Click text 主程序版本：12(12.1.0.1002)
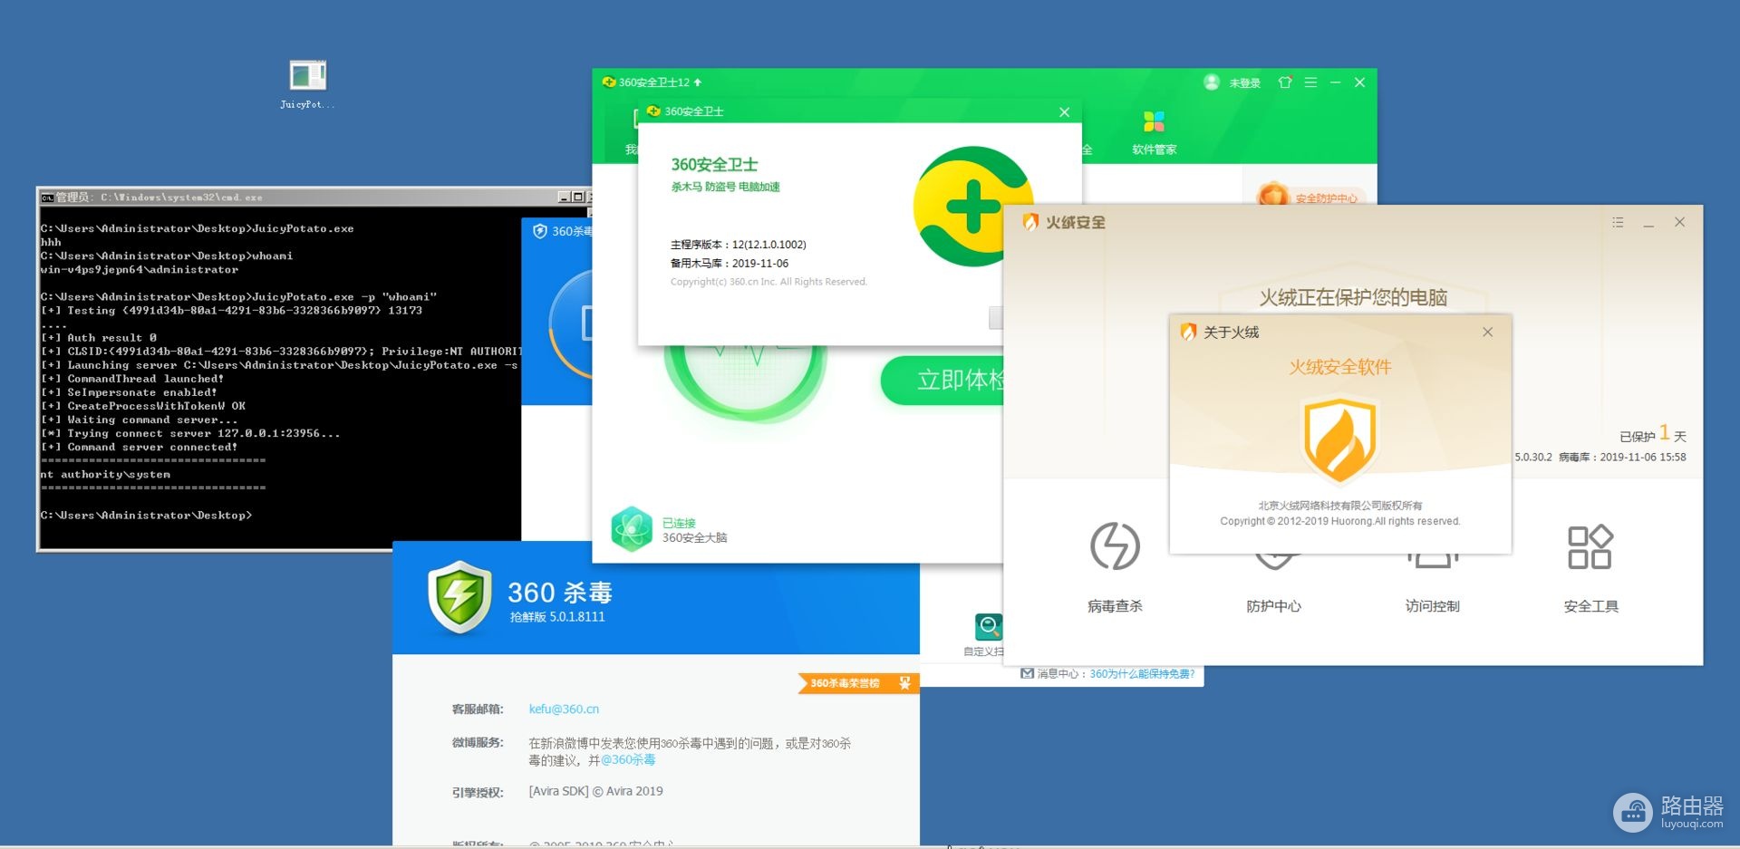The width and height of the screenshot is (1740, 849). point(738,245)
